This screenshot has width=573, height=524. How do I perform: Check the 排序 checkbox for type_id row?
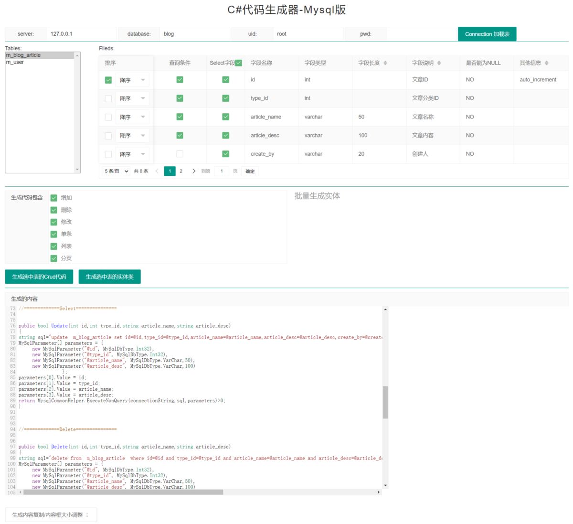[108, 98]
